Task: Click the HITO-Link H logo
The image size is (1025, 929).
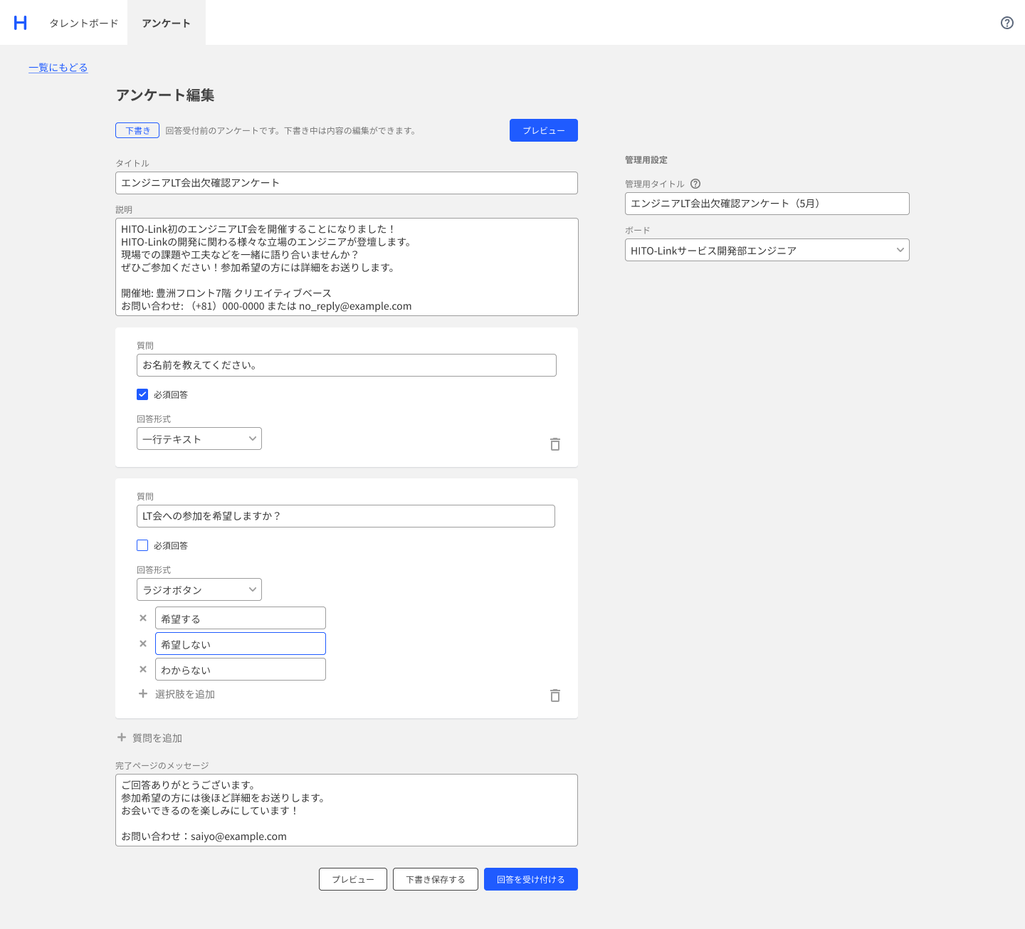Action: coord(21,23)
